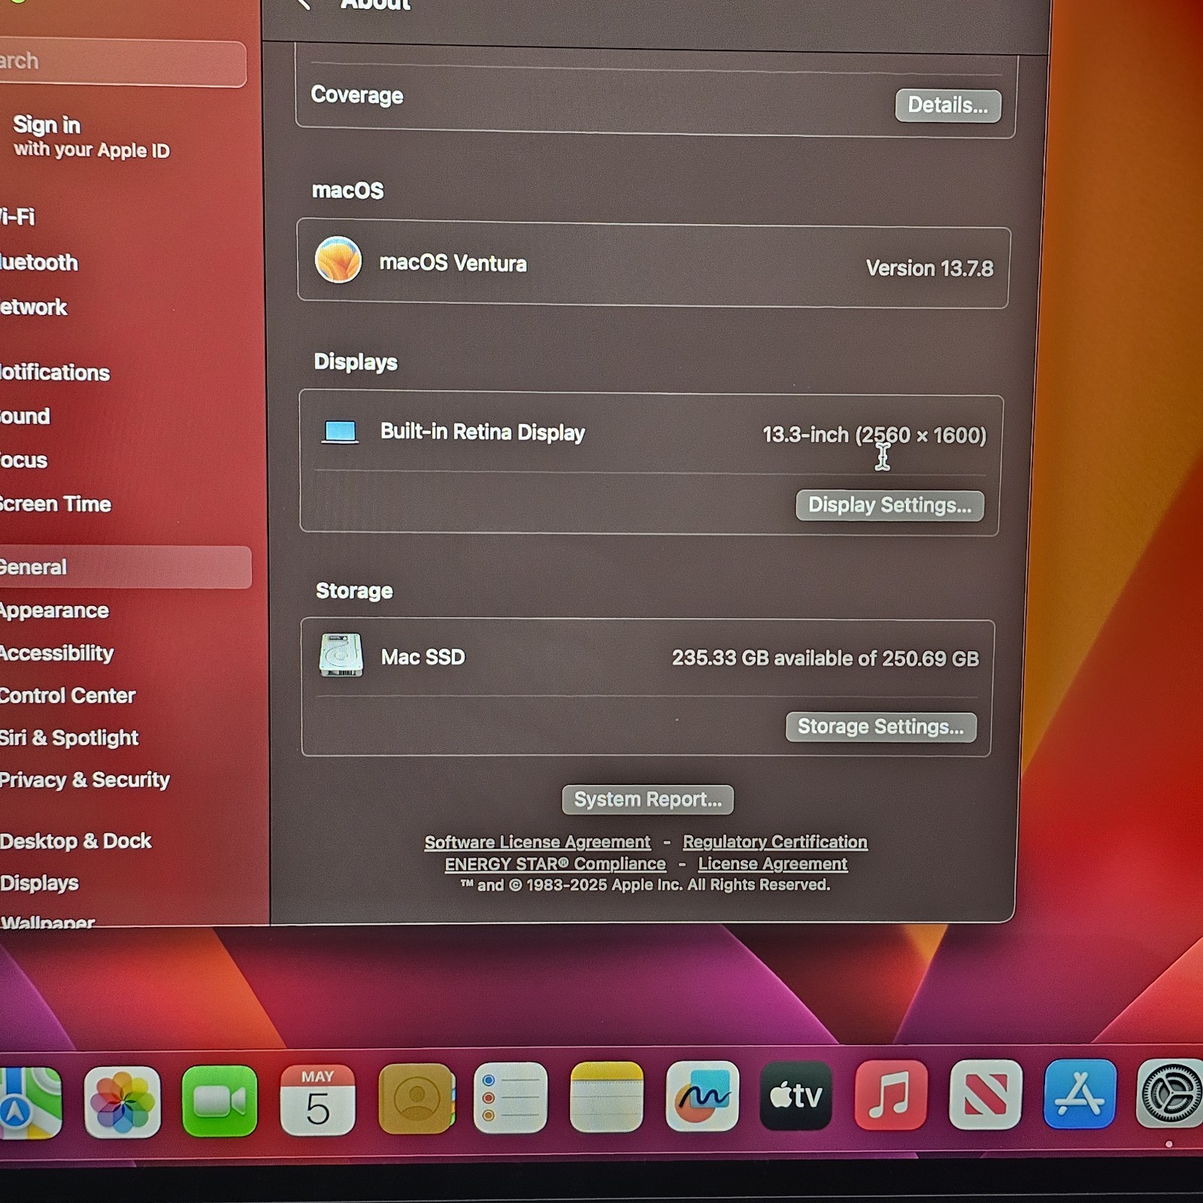1203x1203 pixels.
Task: Click Sign in with your Apple ID
Action: click(90, 136)
